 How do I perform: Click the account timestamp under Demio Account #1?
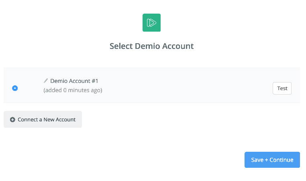click(73, 90)
